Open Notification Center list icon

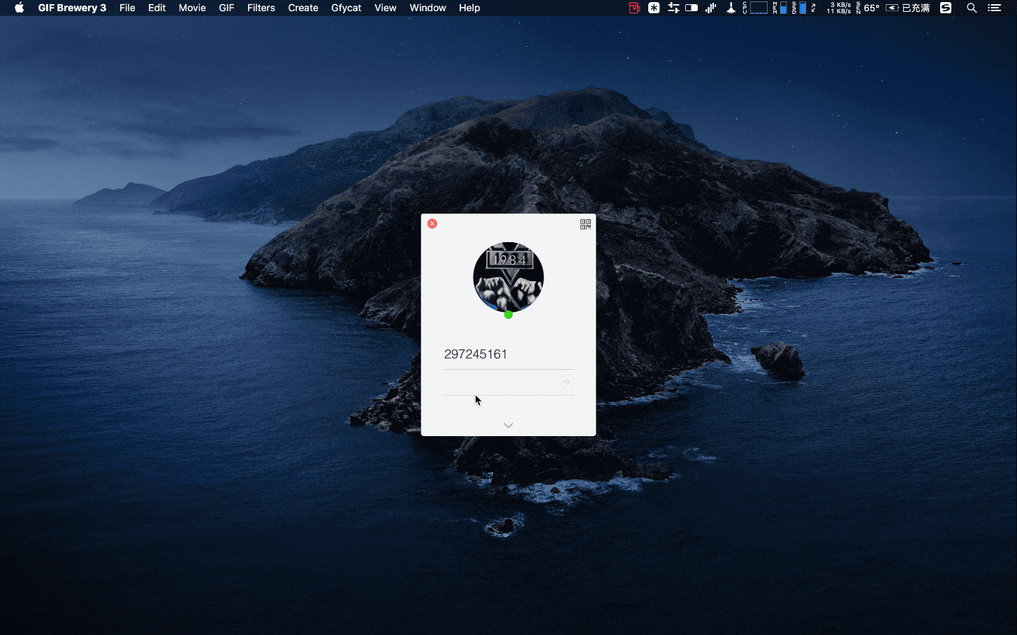[995, 8]
